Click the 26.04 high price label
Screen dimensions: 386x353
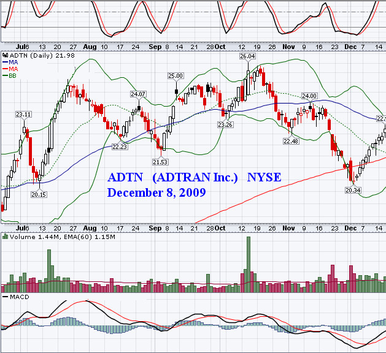point(248,56)
